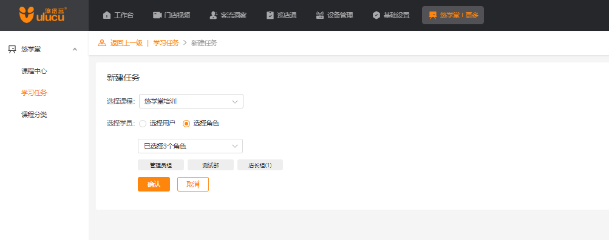This screenshot has width=609, height=240.
Task: Open 课程分类 in the sidebar
Action: click(x=34, y=115)
